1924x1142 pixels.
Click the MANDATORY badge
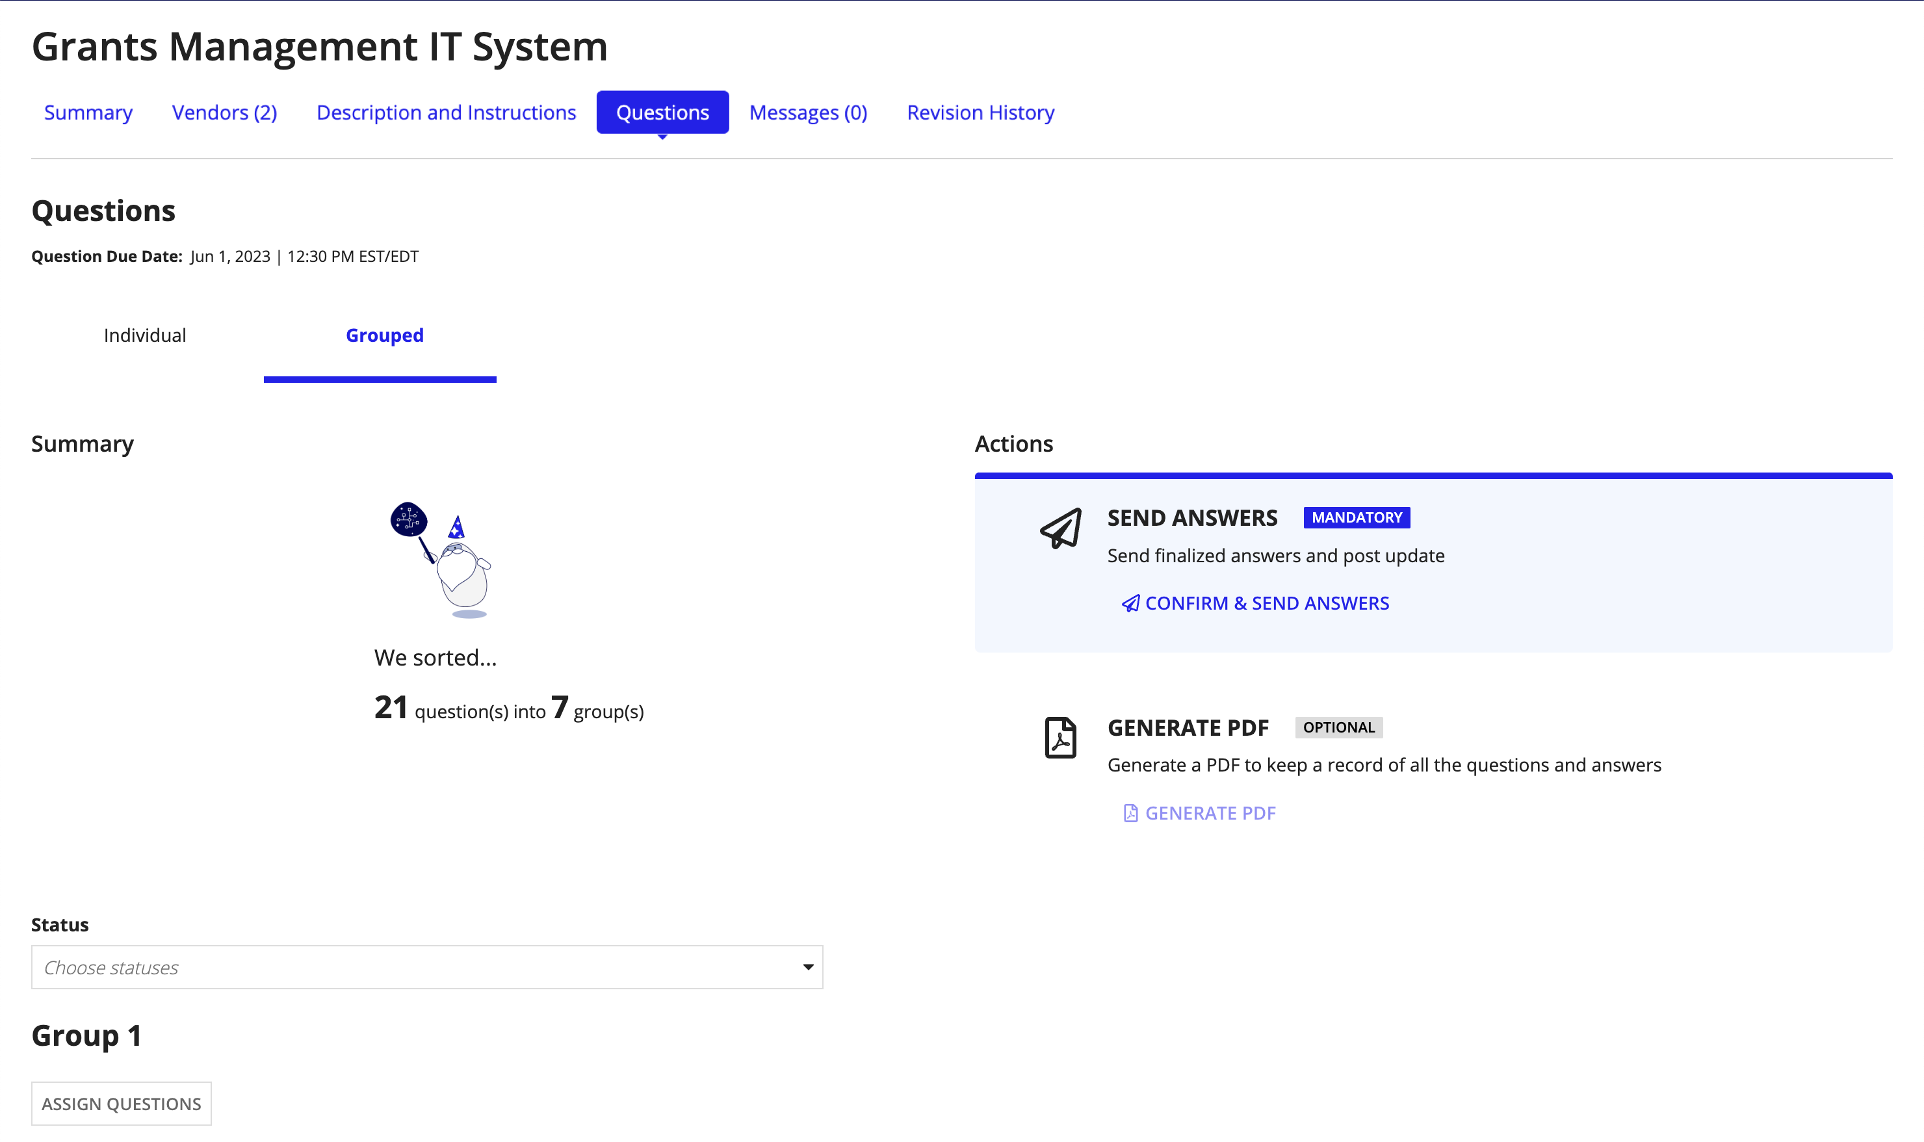click(x=1357, y=518)
